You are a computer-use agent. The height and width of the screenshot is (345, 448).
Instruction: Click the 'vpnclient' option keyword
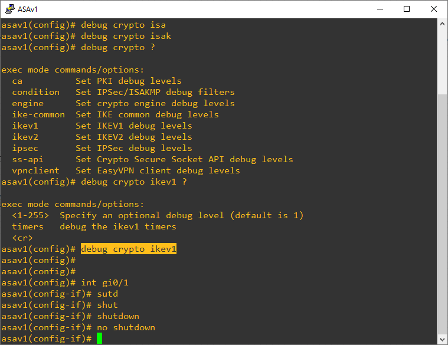(36, 170)
